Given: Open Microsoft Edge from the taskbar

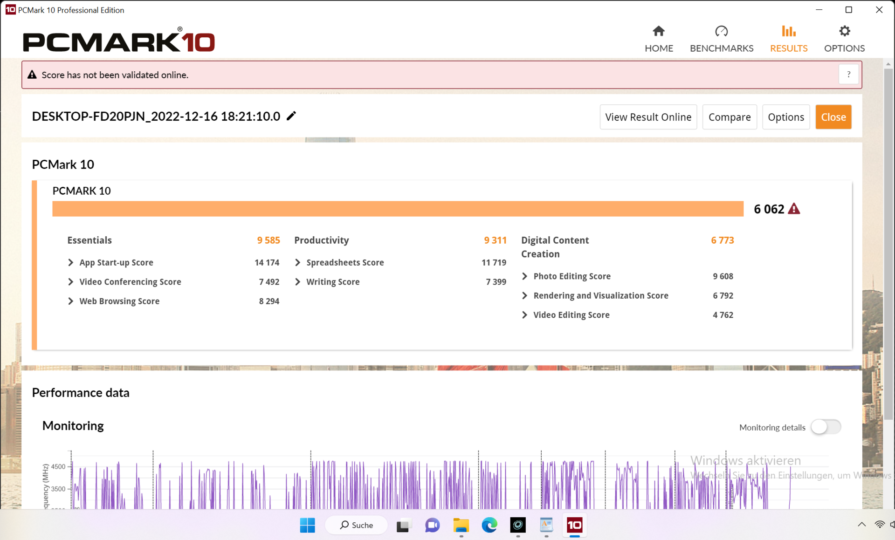Looking at the screenshot, I should [x=489, y=525].
